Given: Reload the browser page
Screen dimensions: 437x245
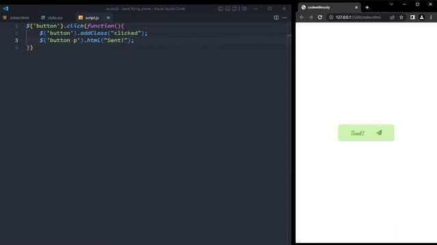Looking at the screenshot, I should (x=320, y=17).
